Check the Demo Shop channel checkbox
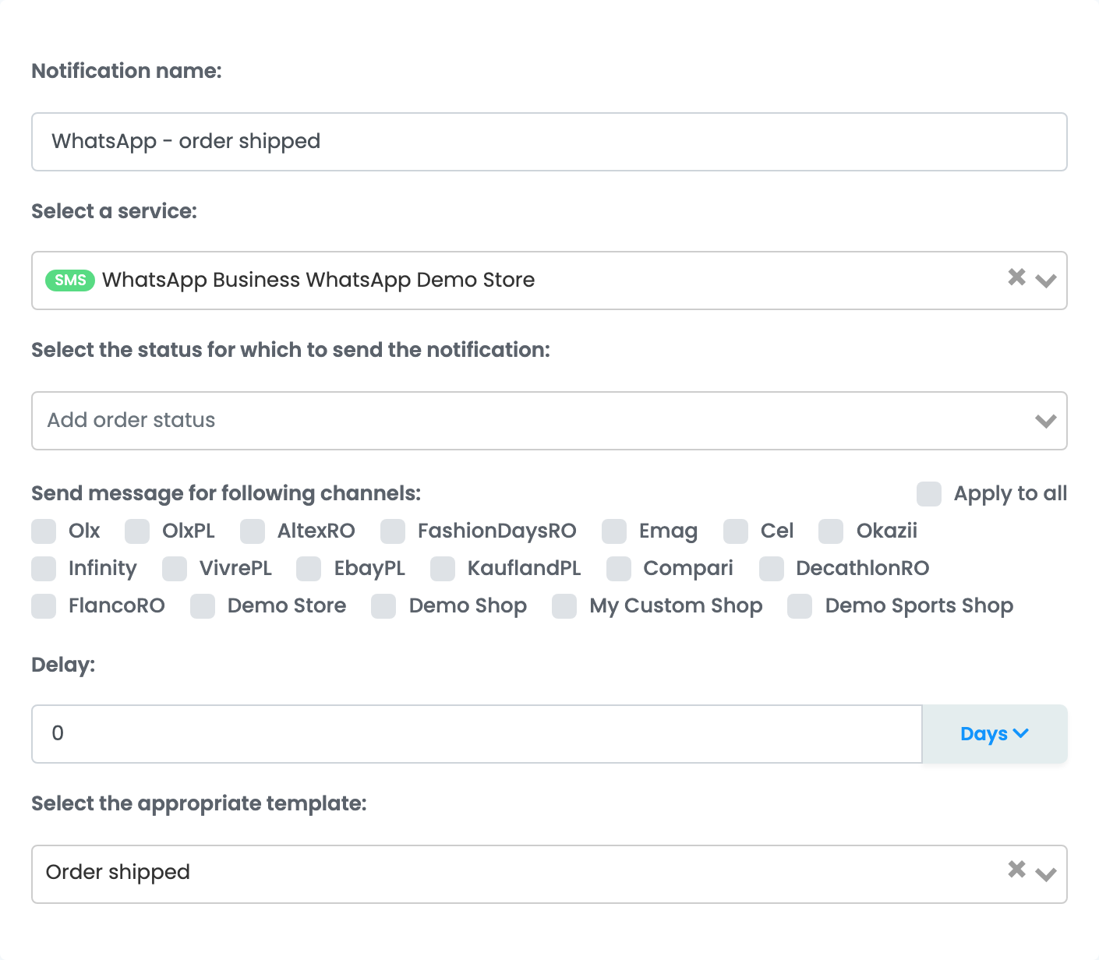Image resolution: width=1099 pixels, height=960 pixels. (383, 606)
